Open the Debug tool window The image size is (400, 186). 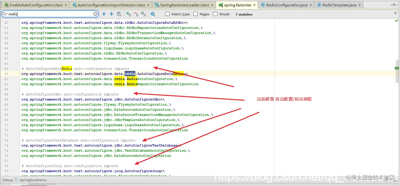[x=7, y=180]
